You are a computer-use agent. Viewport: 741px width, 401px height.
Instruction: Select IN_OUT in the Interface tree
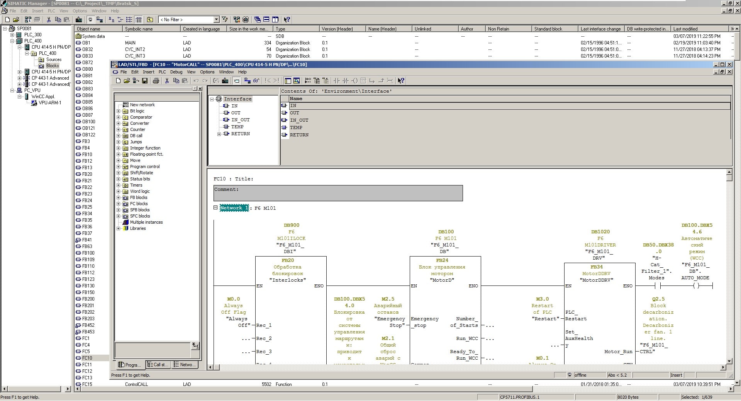tap(240, 120)
